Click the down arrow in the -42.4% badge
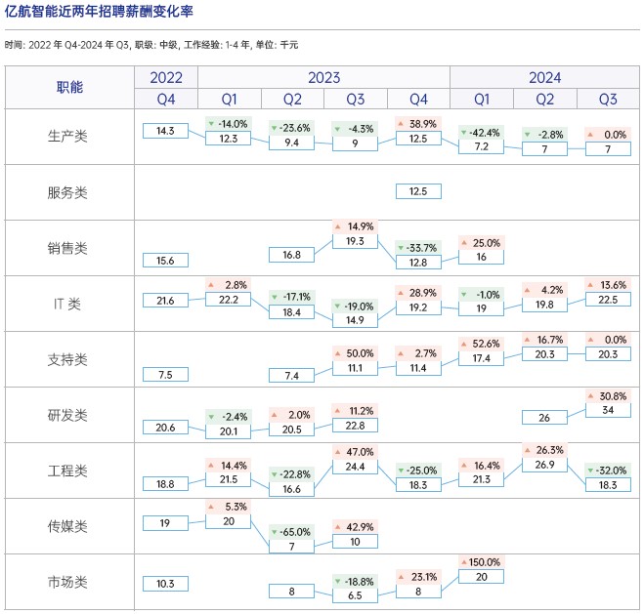This screenshot has height=614, width=644. [466, 133]
